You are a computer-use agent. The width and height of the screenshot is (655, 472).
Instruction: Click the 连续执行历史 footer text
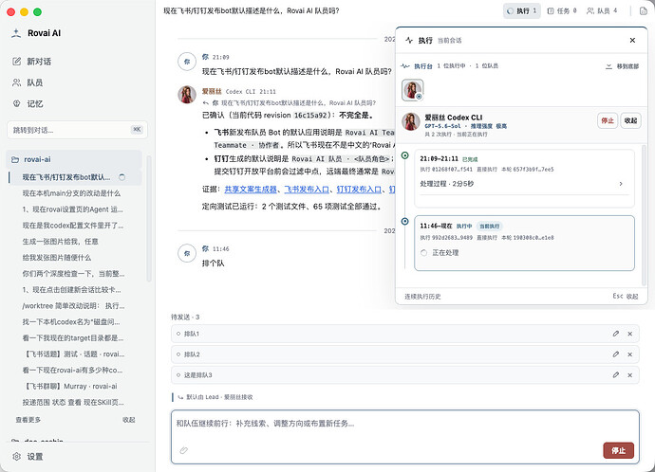[x=422, y=297]
